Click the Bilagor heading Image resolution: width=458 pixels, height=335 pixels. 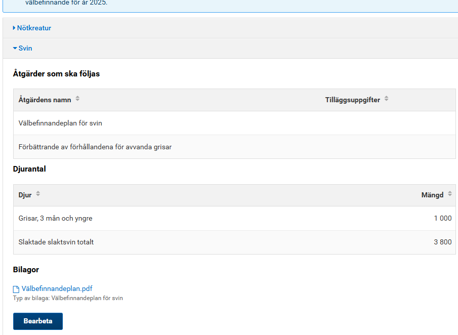26,270
